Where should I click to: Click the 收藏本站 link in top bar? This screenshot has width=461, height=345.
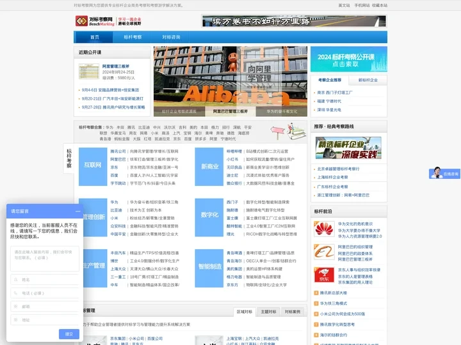[380, 5]
